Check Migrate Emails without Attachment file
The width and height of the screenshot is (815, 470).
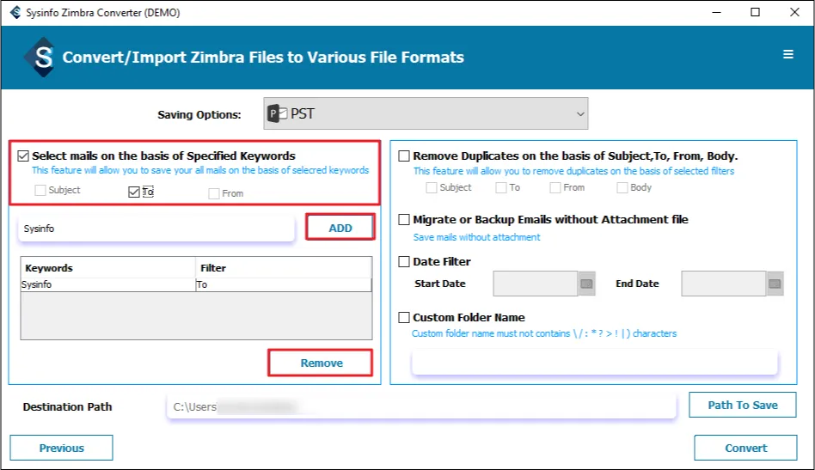coord(404,220)
